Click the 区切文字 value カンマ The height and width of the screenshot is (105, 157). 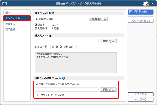point(55,24)
